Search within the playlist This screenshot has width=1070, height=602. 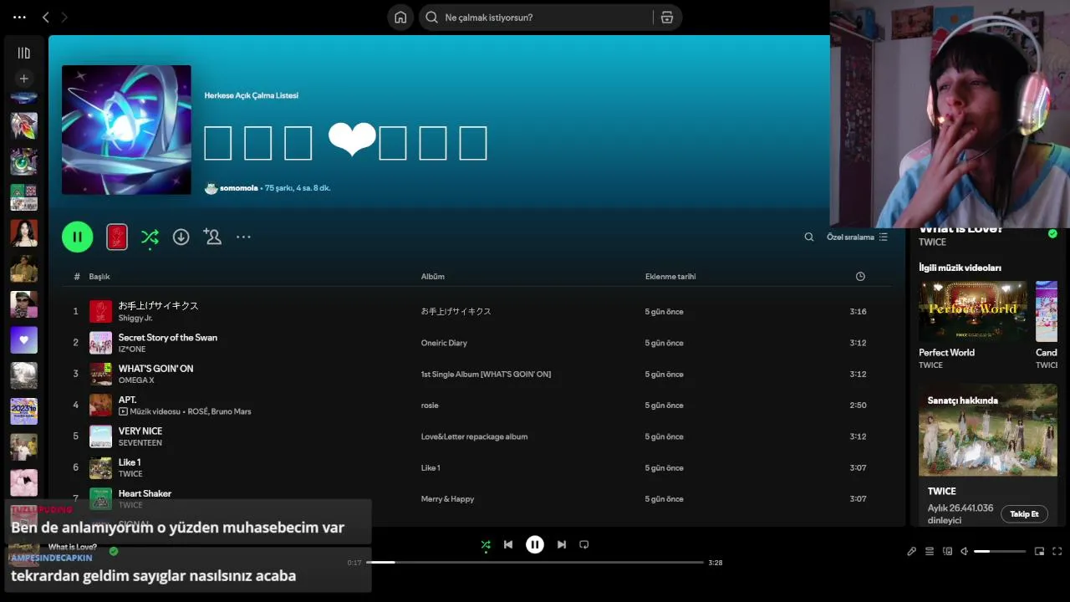click(808, 237)
